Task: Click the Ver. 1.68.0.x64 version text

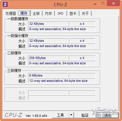Action: click(36, 116)
